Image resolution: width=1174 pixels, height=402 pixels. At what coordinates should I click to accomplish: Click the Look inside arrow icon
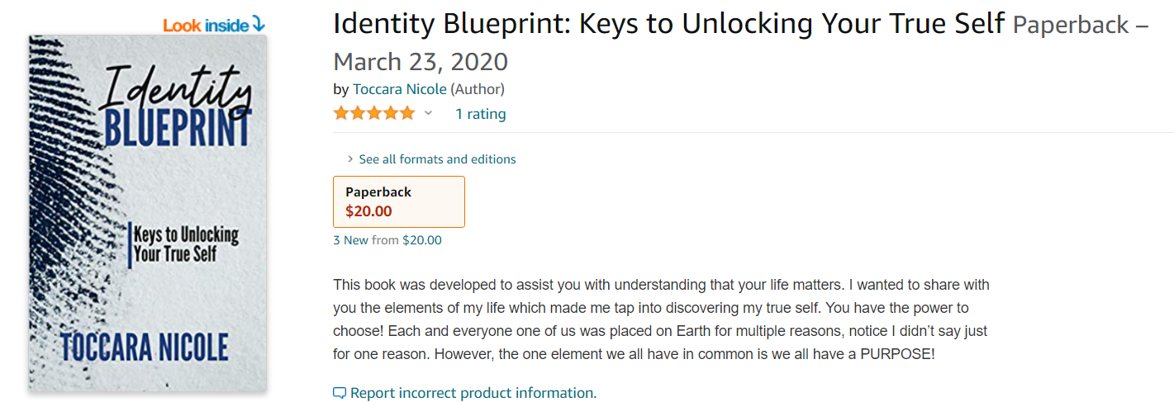pyautogui.click(x=258, y=25)
